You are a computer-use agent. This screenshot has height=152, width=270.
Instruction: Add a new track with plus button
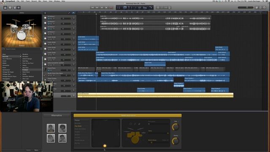[x=45, y=13]
